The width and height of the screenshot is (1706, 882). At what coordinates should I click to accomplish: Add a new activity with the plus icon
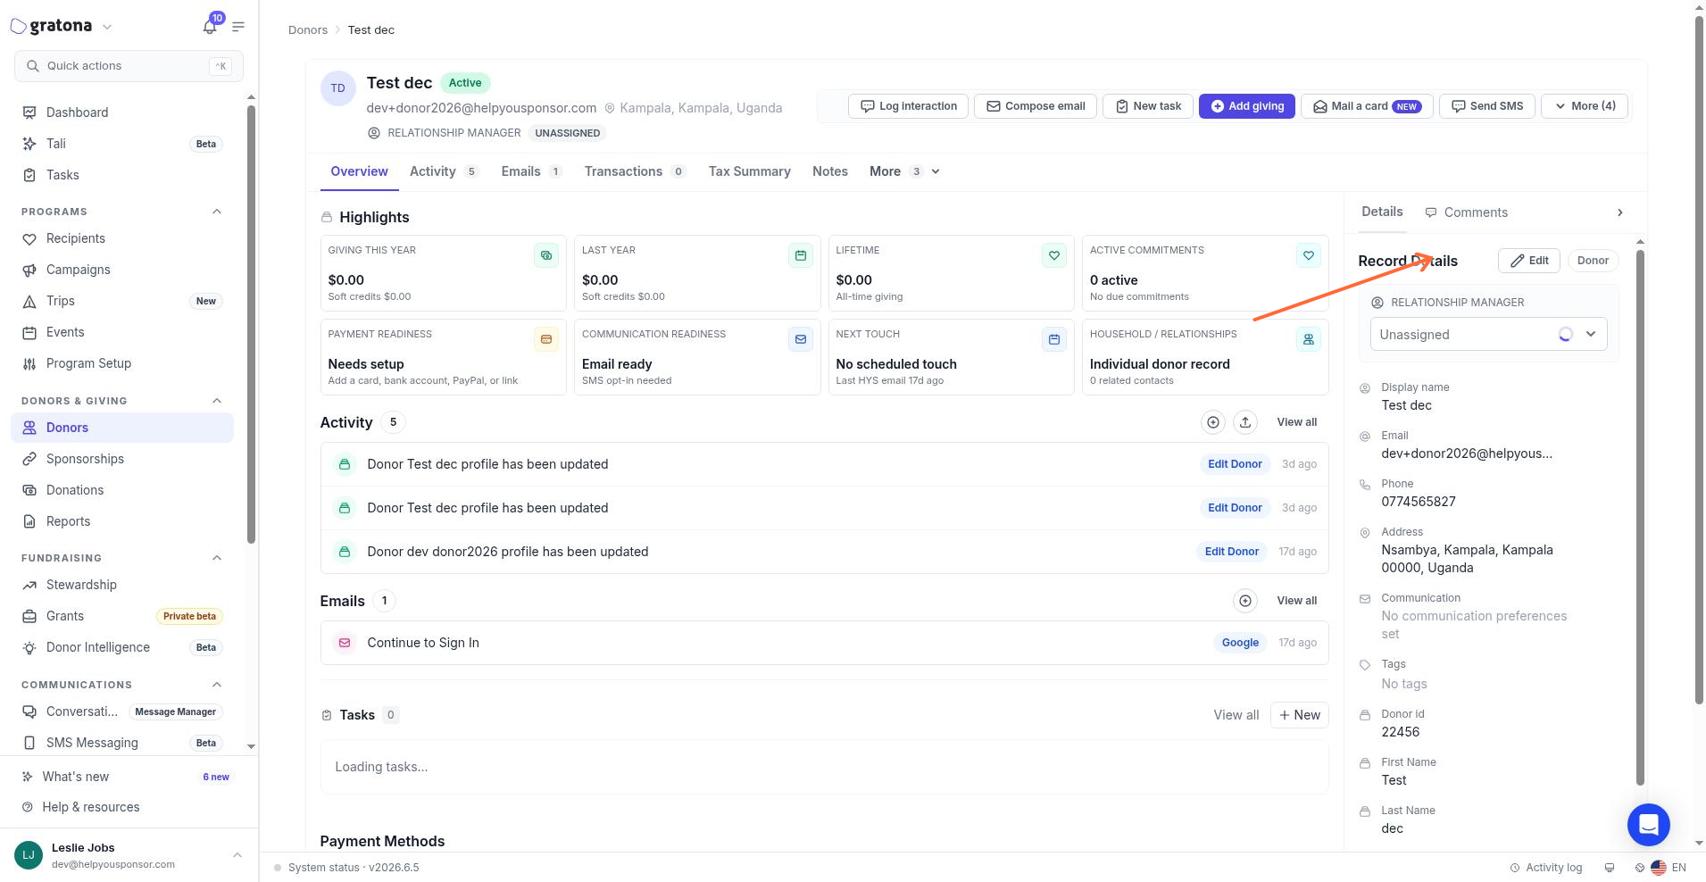click(x=1213, y=422)
